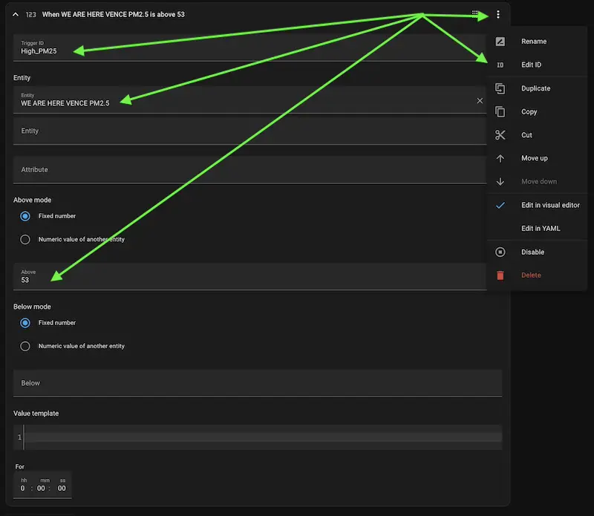Screen dimensions: 594x516
Task: Click the scissors Cut icon
Action: [x=500, y=135]
